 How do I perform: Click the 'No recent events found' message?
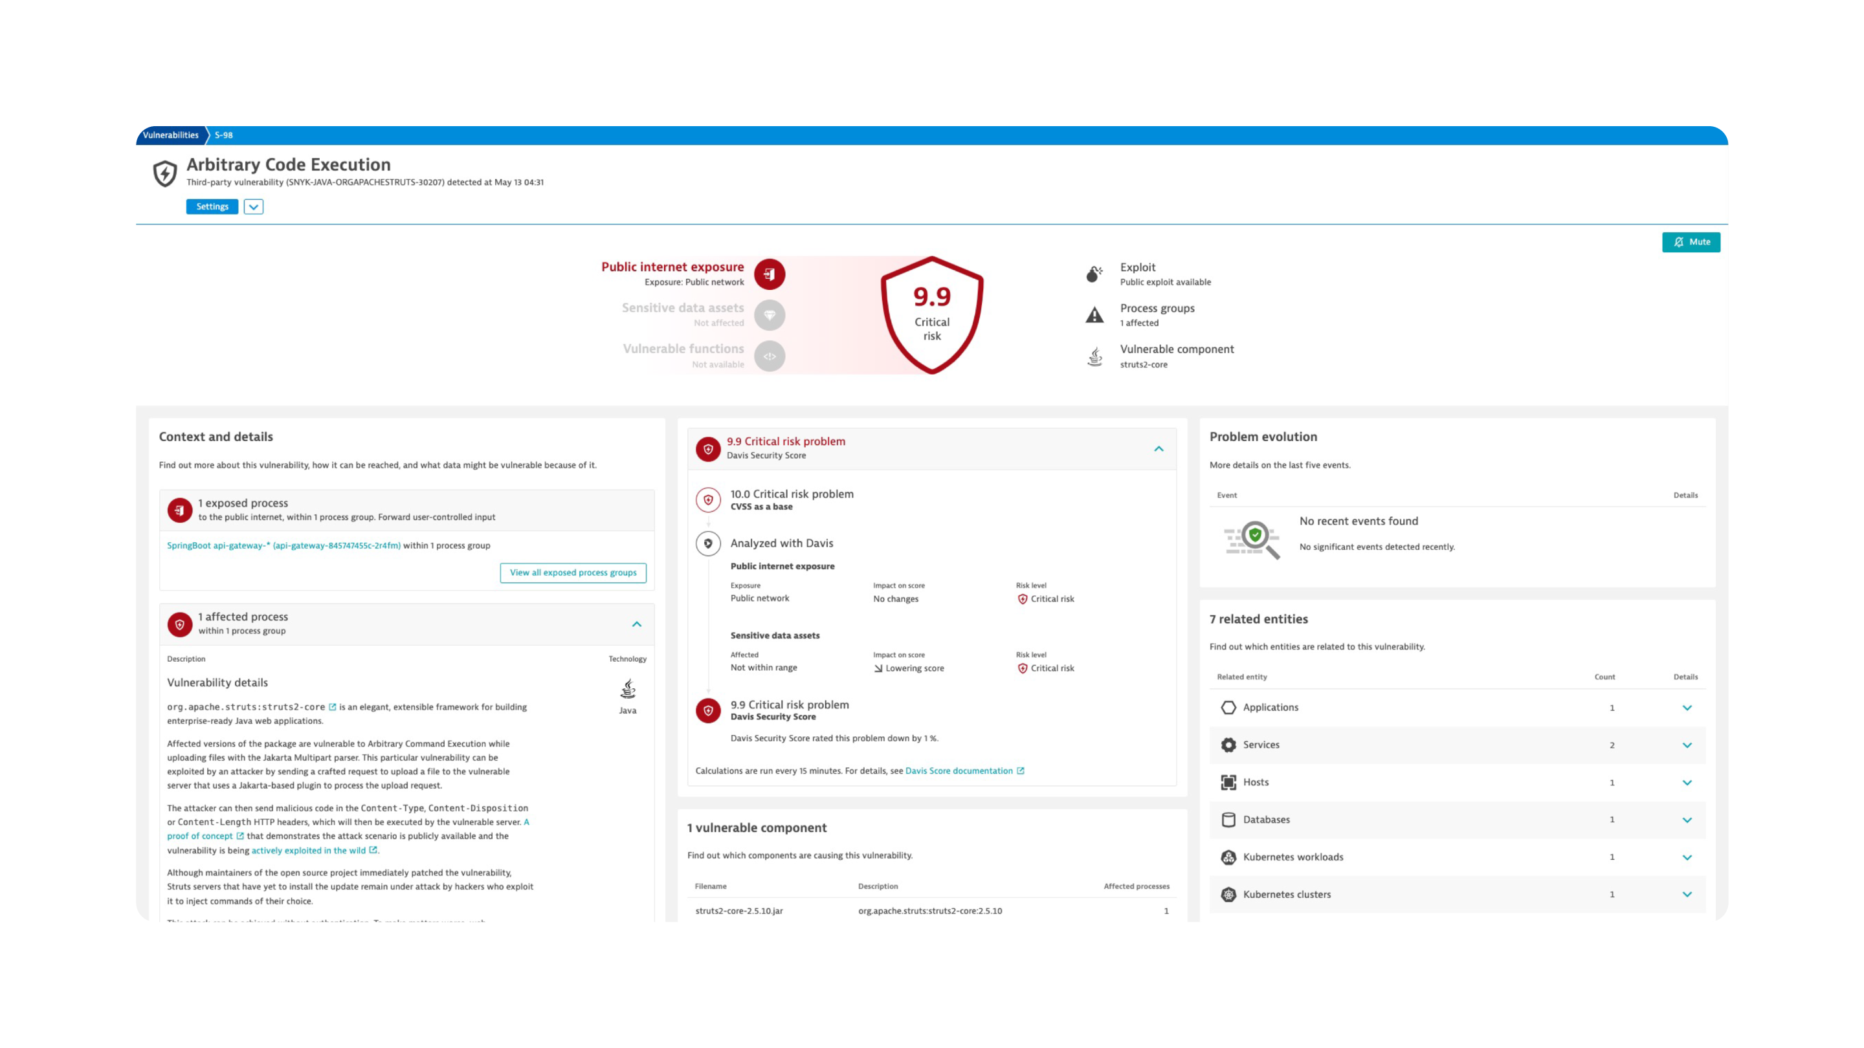click(1359, 521)
